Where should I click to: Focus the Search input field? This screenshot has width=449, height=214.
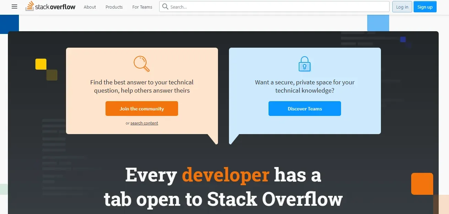(x=278, y=7)
